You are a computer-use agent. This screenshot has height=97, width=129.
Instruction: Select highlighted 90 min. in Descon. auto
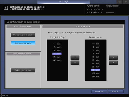(95, 70)
